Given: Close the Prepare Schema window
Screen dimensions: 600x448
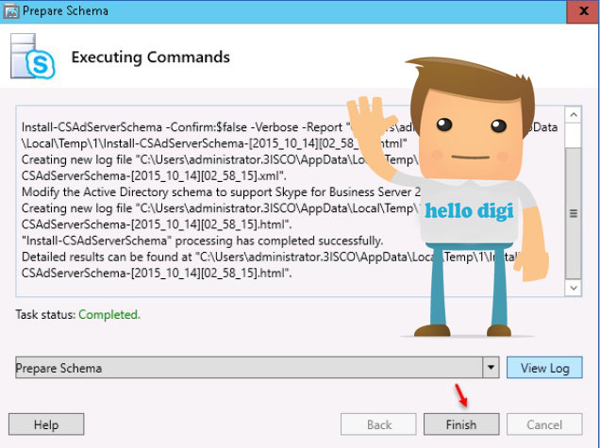Looking at the screenshot, I should point(583,11).
